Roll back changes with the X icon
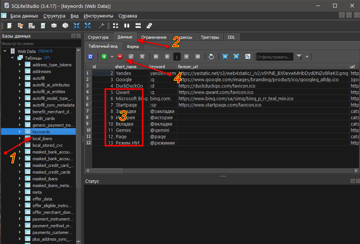 [x=142, y=57]
